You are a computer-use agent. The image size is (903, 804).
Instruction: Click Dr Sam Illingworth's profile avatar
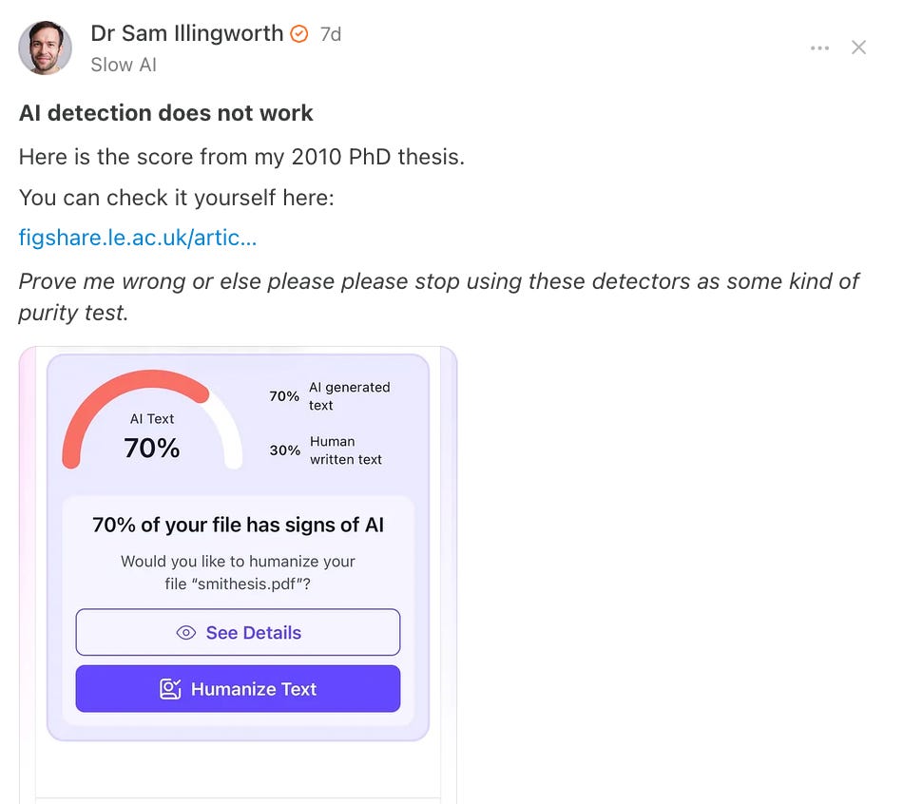click(x=45, y=48)
